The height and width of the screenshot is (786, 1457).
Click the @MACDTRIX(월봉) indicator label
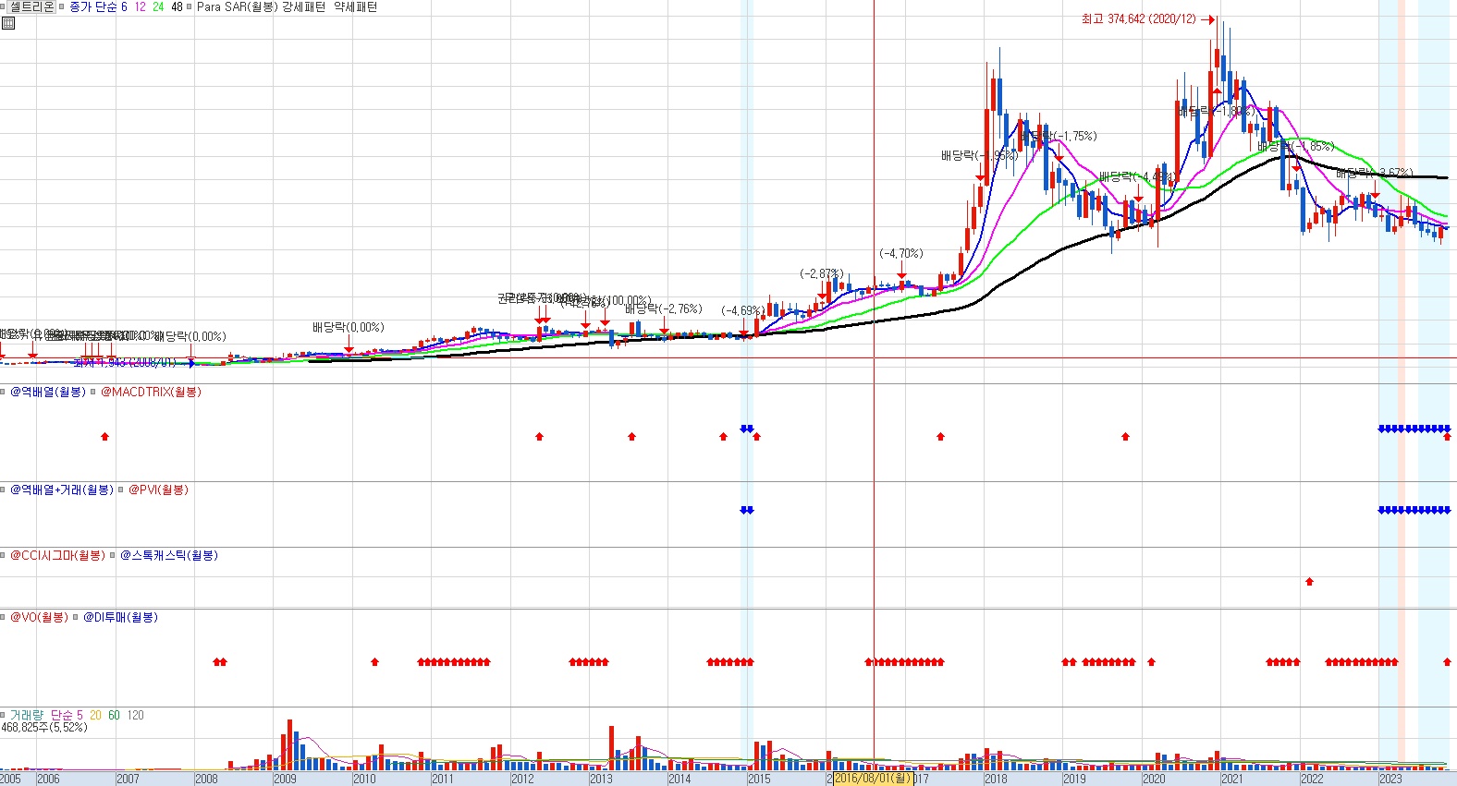click(x=151, y=392)
